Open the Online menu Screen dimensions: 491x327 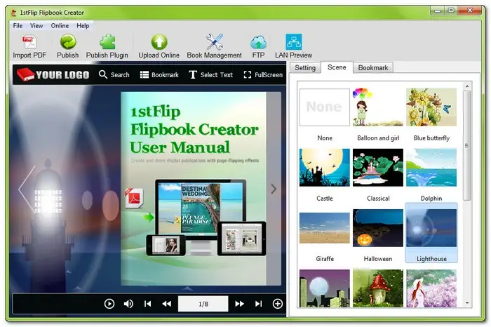click(60, 26)
